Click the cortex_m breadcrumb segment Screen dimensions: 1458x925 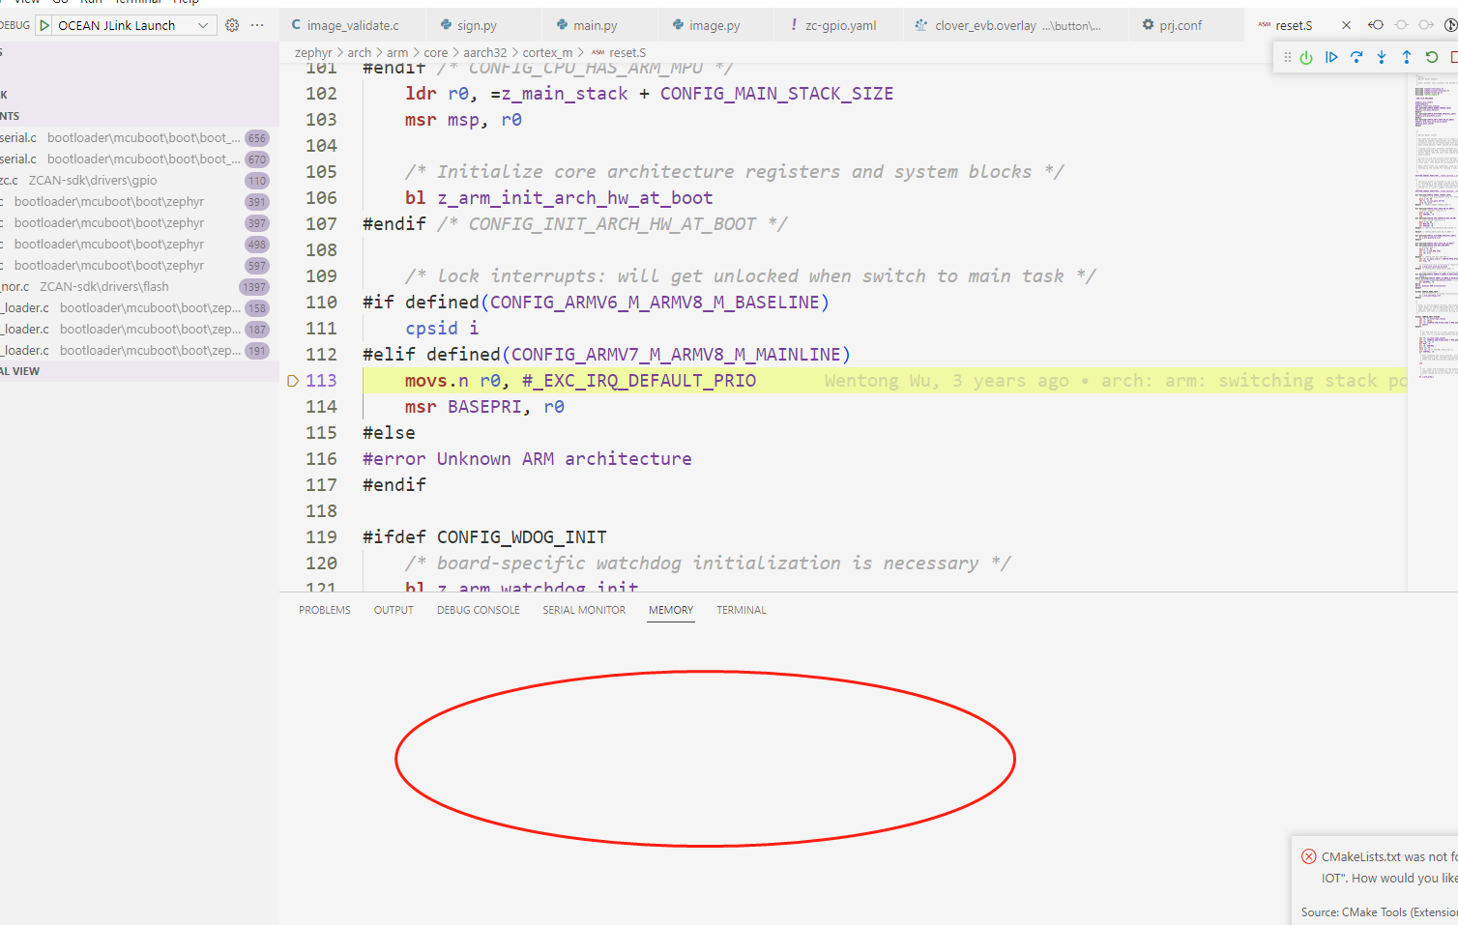(547, 52)
